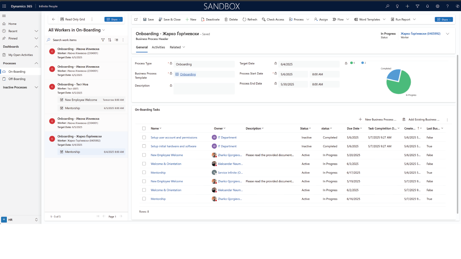Open the Onboarding template link

[x=188, y=74]
